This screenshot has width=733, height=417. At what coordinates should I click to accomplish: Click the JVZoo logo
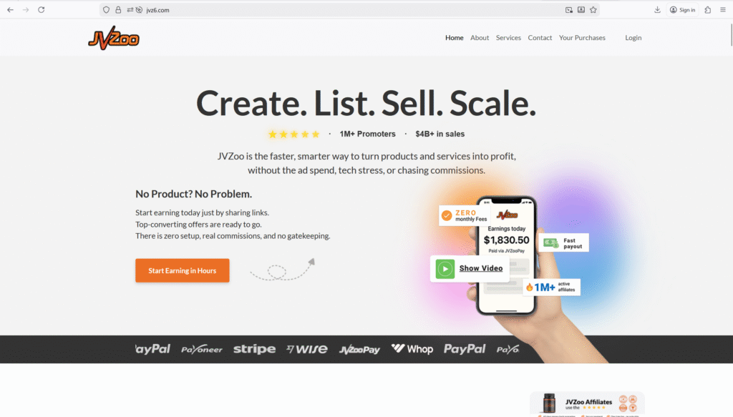[114, 38]
